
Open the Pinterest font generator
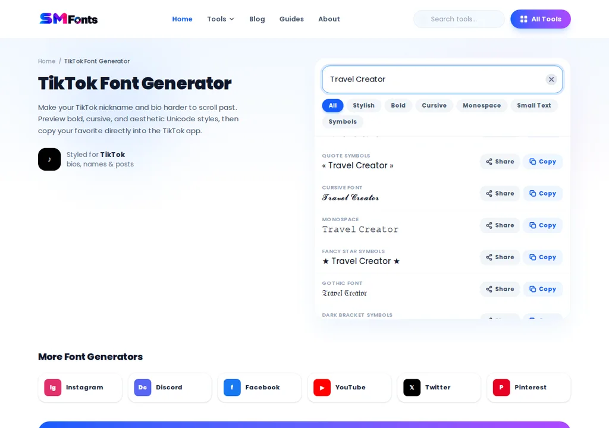529,388
